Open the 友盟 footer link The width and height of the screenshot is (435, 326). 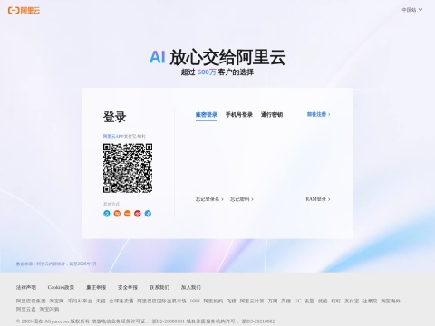(310, 301)
